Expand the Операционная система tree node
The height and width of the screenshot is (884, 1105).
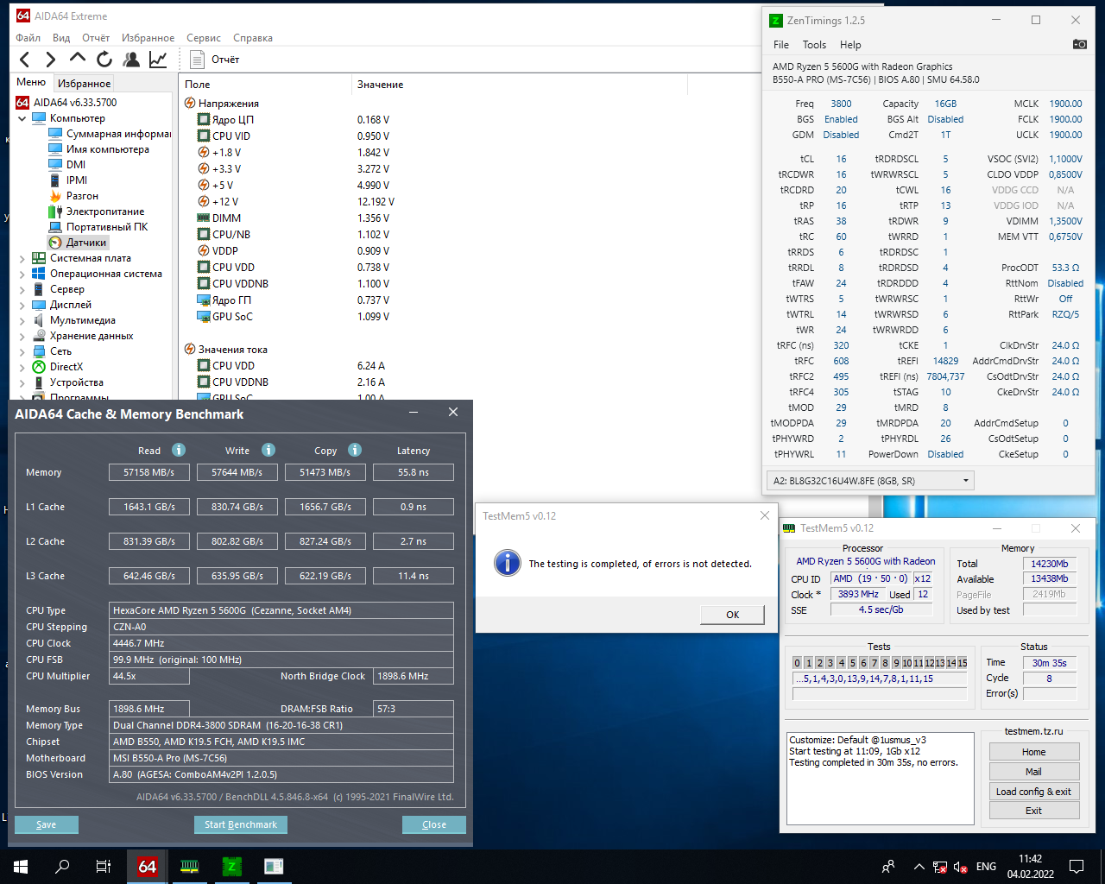[x=22, y=274]
